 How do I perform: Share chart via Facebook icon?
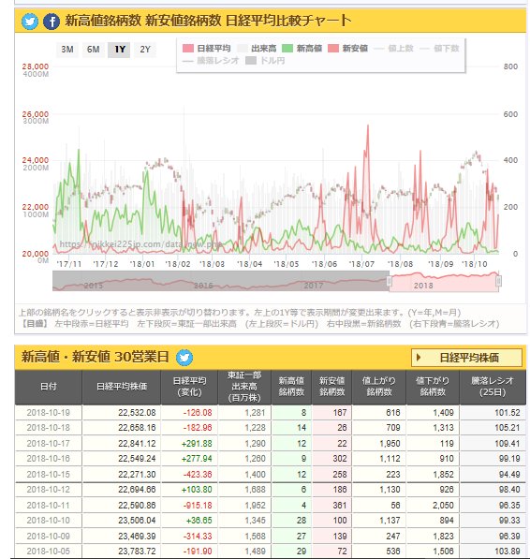(52, 22)
